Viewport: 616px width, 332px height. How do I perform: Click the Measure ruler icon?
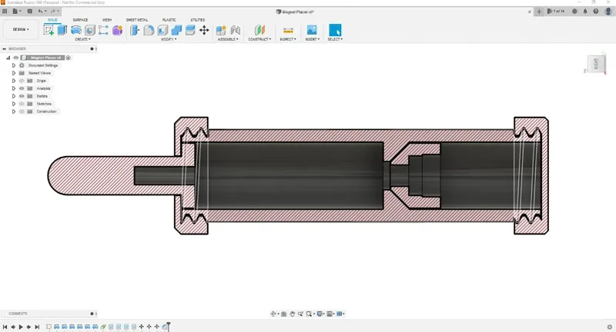pos(288,30)
